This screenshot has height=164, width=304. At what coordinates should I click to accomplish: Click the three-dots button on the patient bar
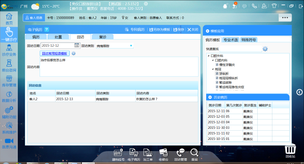pyautogui.click(x=285, y=18)
